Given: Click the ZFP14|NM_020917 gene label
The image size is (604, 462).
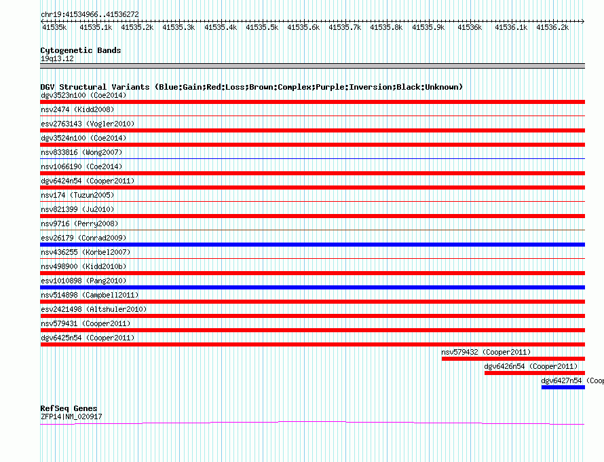Looking at the screenshot, I should [x=71, y=416].
